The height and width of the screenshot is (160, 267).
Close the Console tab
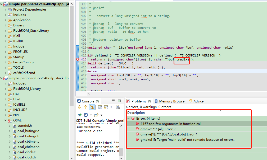tap(98, 101)
